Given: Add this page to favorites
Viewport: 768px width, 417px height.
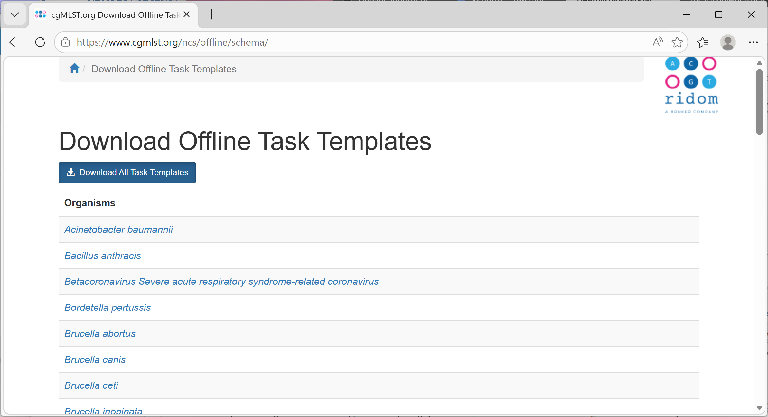Looking at the screenshot, I should pyautogui.click(x=677, y=42).
